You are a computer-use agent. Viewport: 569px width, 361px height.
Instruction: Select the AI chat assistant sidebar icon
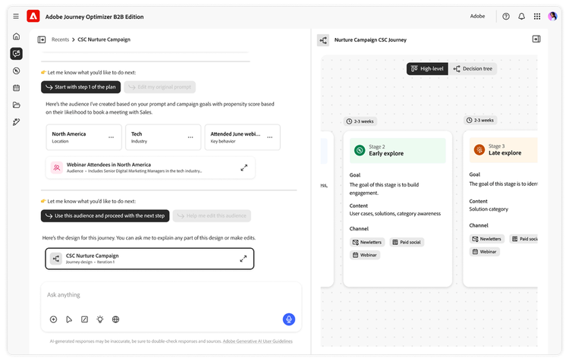coord(17,54)
